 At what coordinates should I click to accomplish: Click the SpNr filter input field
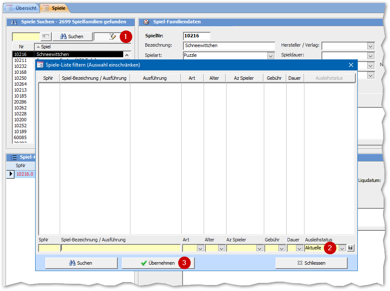[49, 248]
